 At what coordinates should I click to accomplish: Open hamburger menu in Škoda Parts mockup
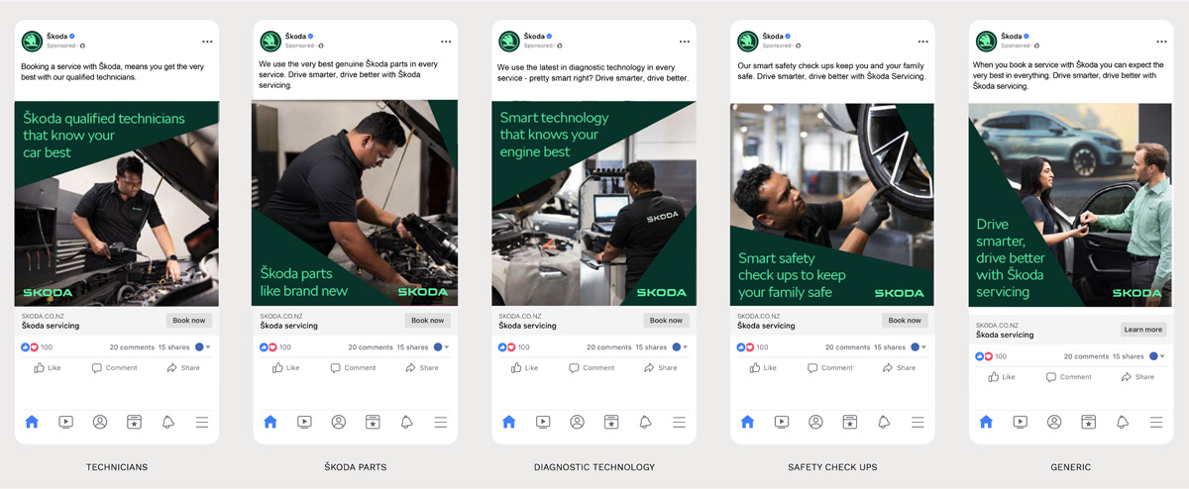point(440,422)
